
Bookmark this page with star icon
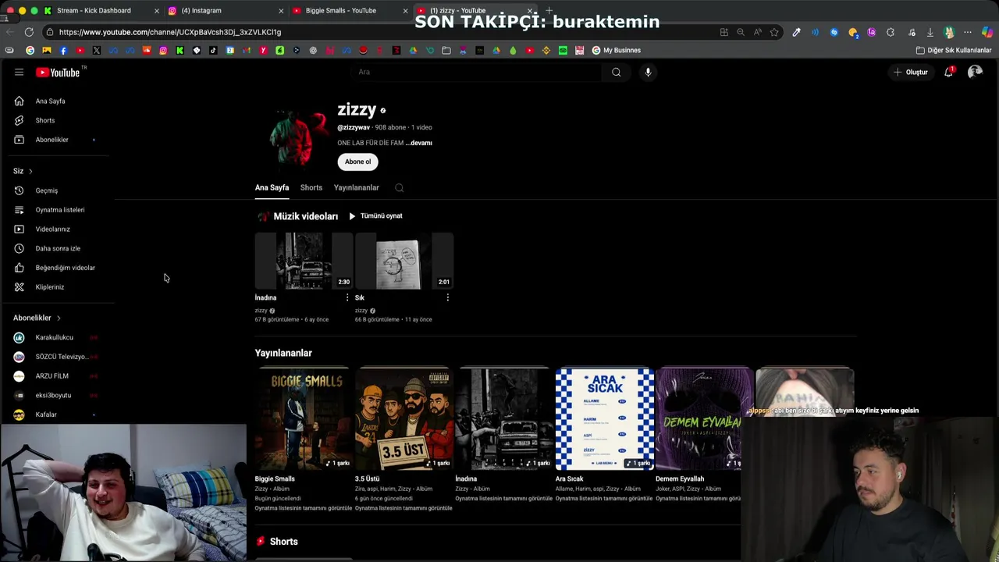pos(774,32)
